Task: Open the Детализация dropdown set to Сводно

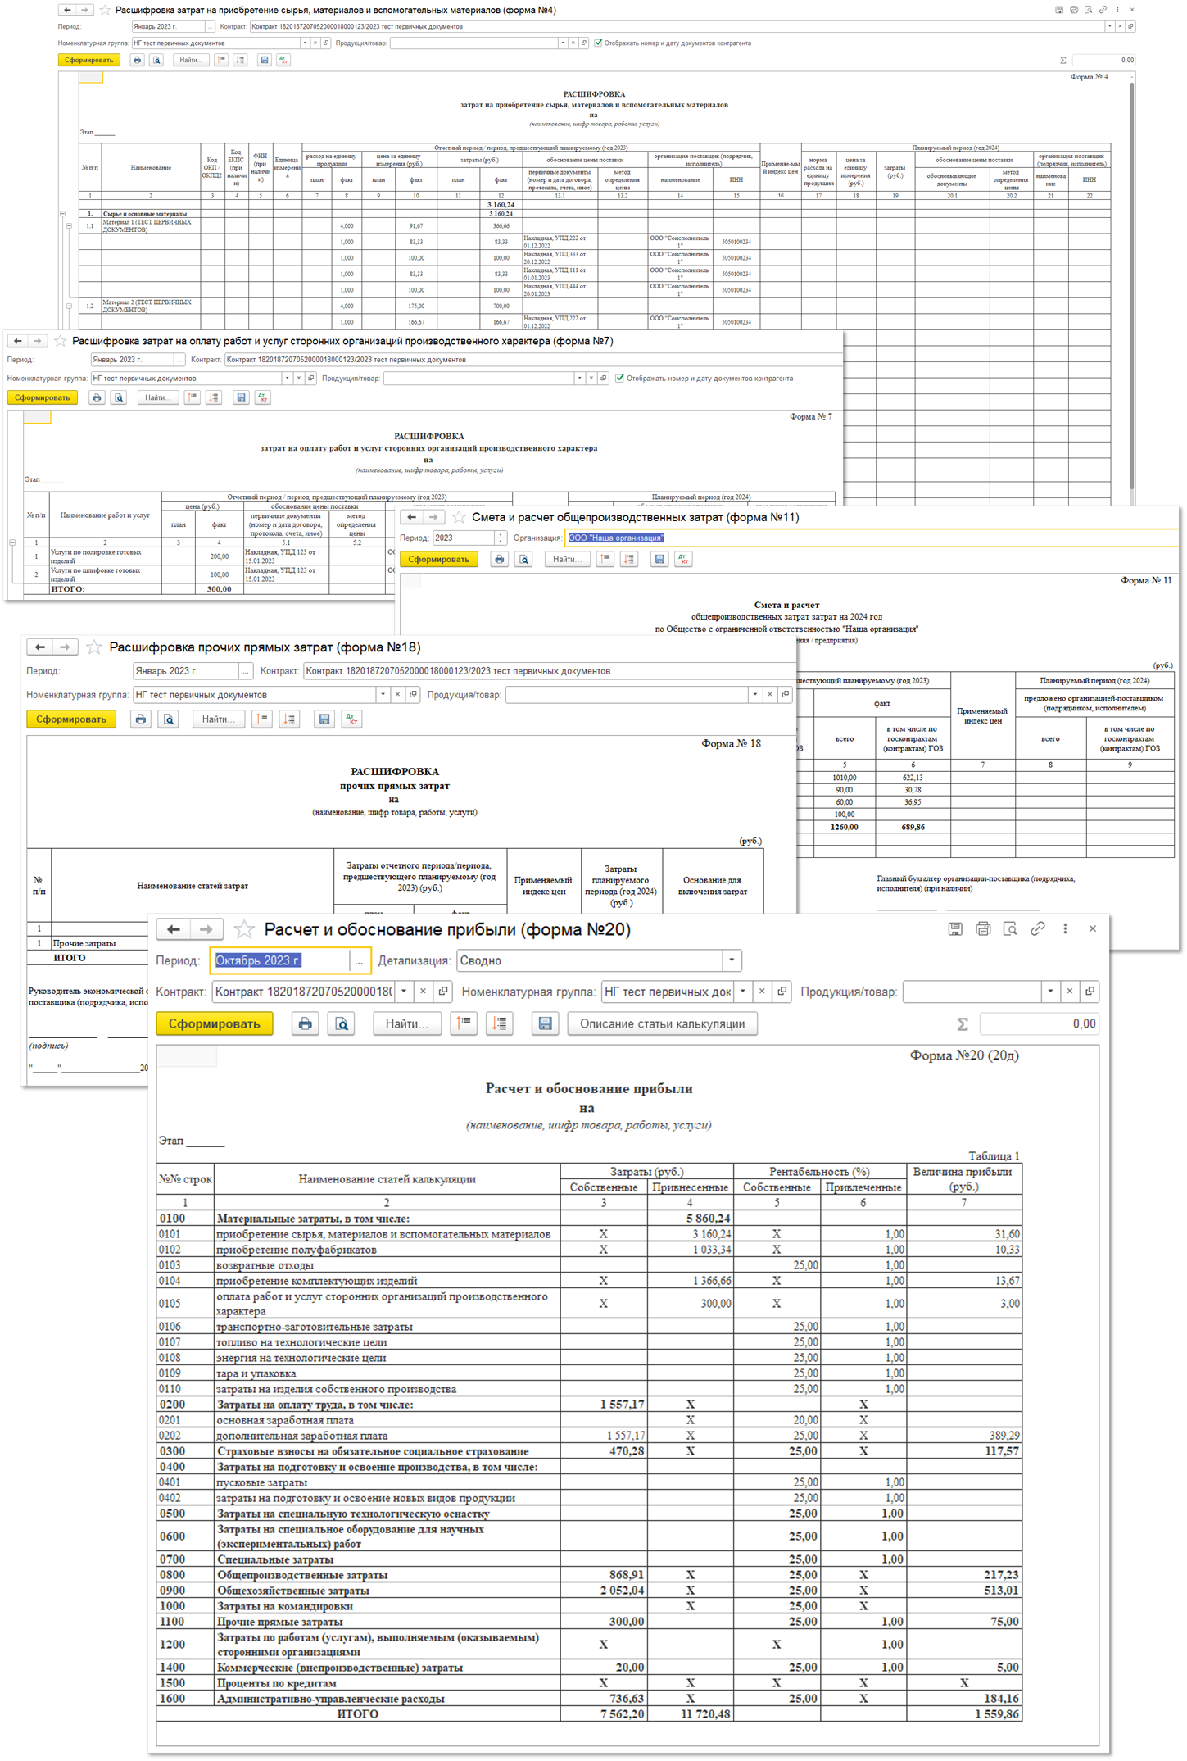Action: pos(732,960)
